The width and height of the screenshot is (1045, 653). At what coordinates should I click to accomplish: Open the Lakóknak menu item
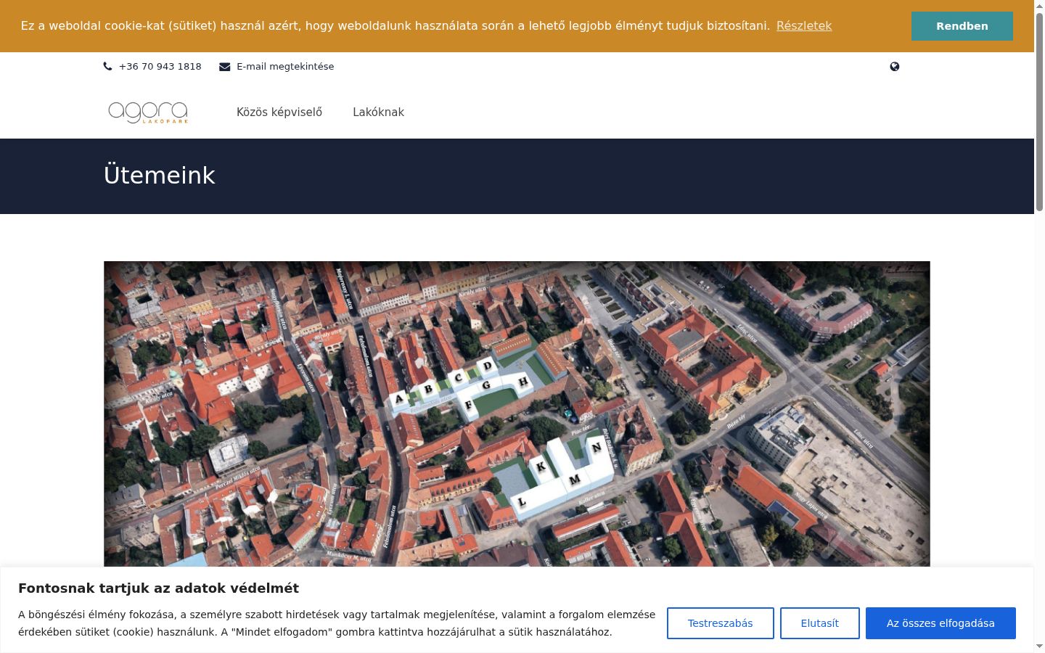[378, 112]
